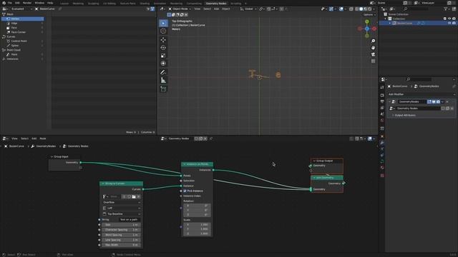458x257 pixels.
Task: Select the Move tool in viewport
Action: tap(163, 40)
